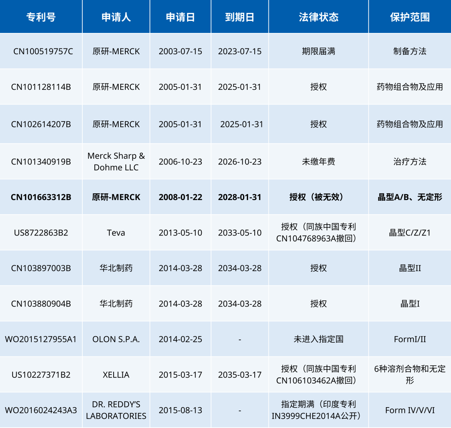Screen dimensions: 451x428
Task: Select patent number CN101128114B
Action: coord(41,87)
